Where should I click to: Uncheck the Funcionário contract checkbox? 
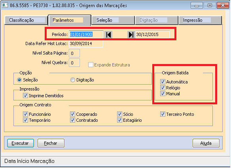point(25,114)
